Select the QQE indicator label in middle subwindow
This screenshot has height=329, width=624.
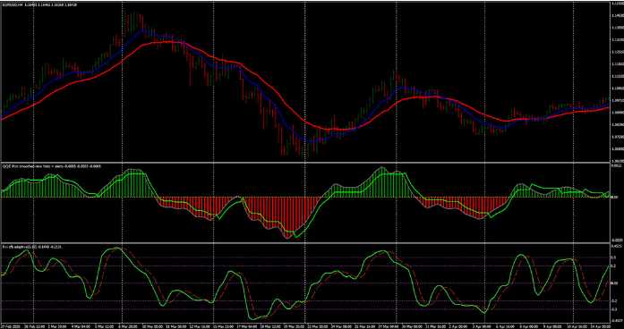(x=51, y=166)
